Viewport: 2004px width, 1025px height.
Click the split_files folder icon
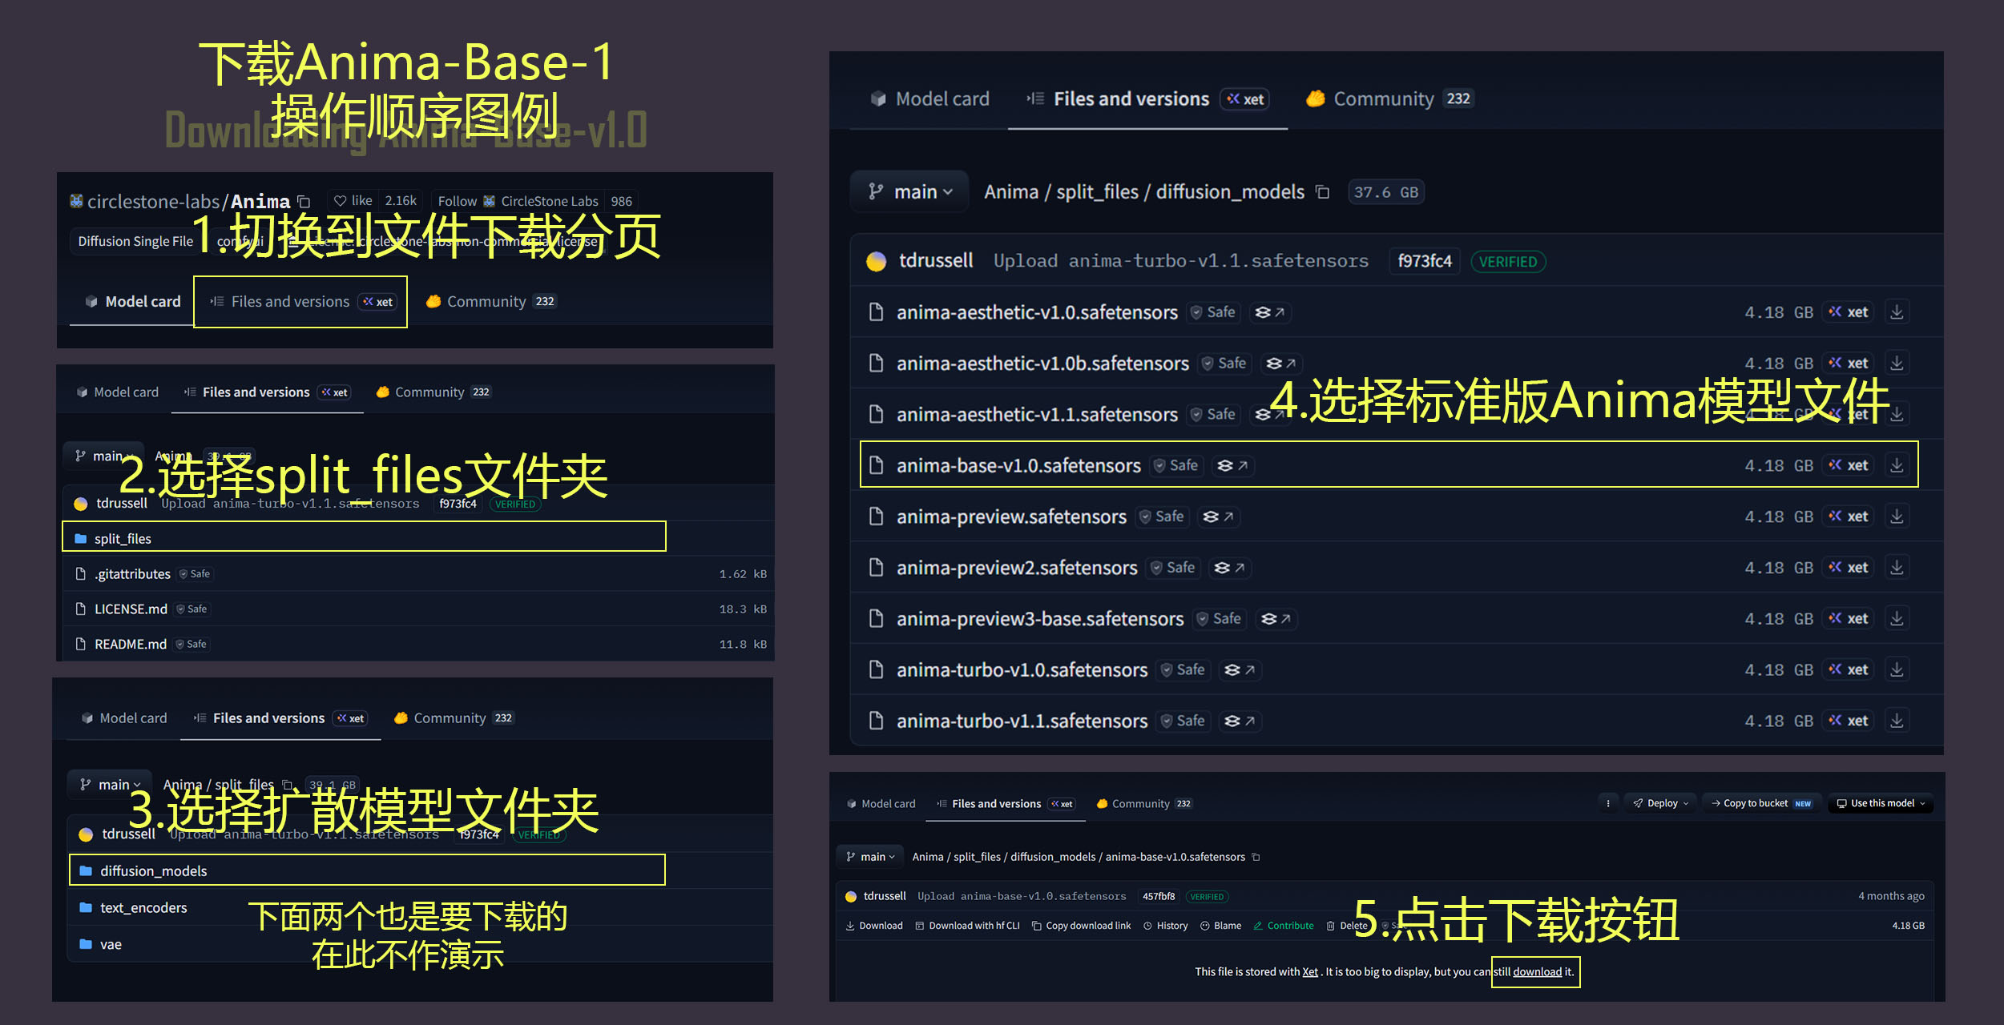(x=81, y=539)
